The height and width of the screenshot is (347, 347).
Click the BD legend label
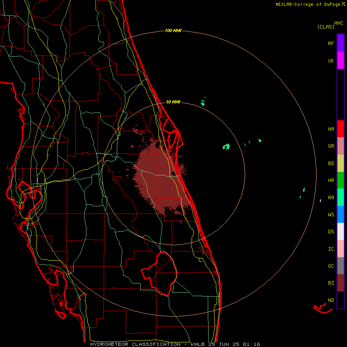pos(331,163)
